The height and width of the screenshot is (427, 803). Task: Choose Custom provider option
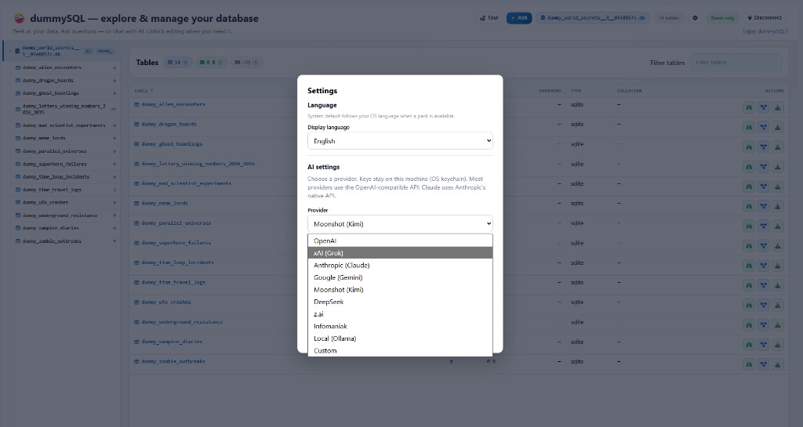click(400, 351)
